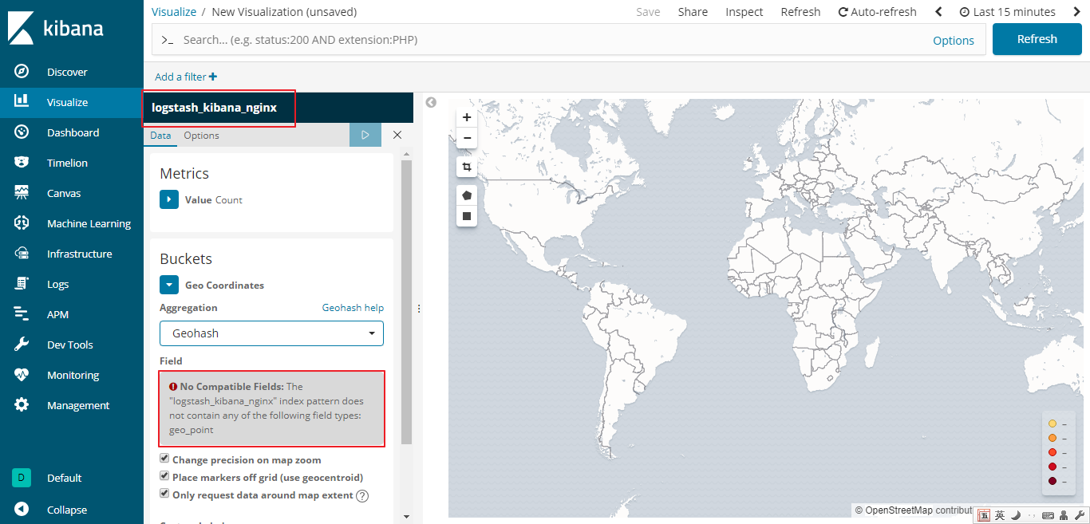Viewport: 1090px width, 524px height.
Task: Collapse the Geo Coordinates bucket
Action: coord(169,285)
